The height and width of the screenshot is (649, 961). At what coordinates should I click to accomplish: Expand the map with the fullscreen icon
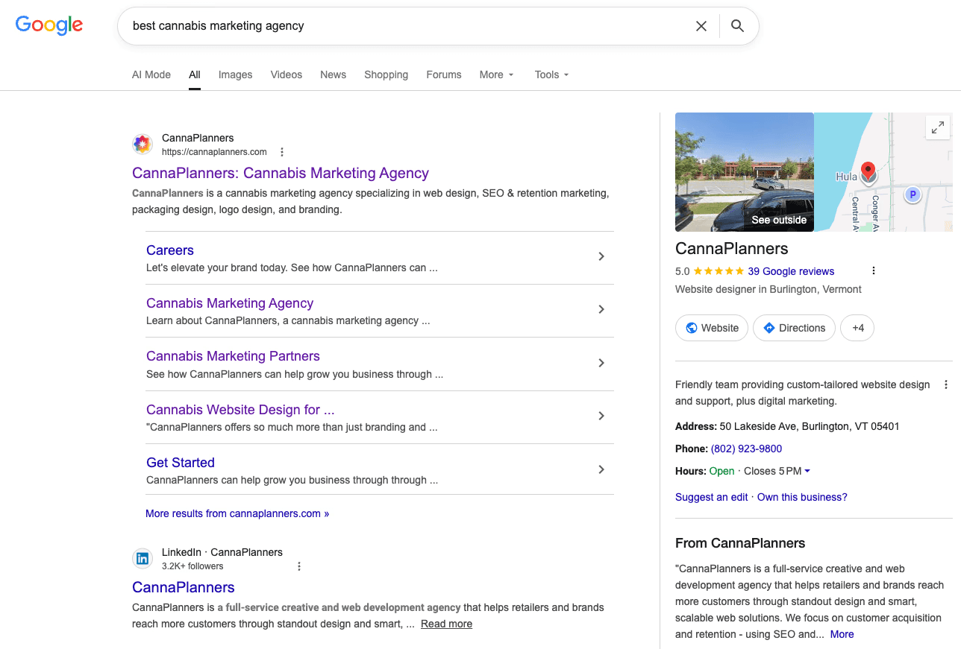pos(937,127)
